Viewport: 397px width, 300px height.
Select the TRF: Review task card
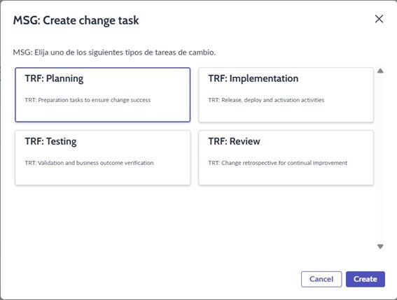point(286,157)
